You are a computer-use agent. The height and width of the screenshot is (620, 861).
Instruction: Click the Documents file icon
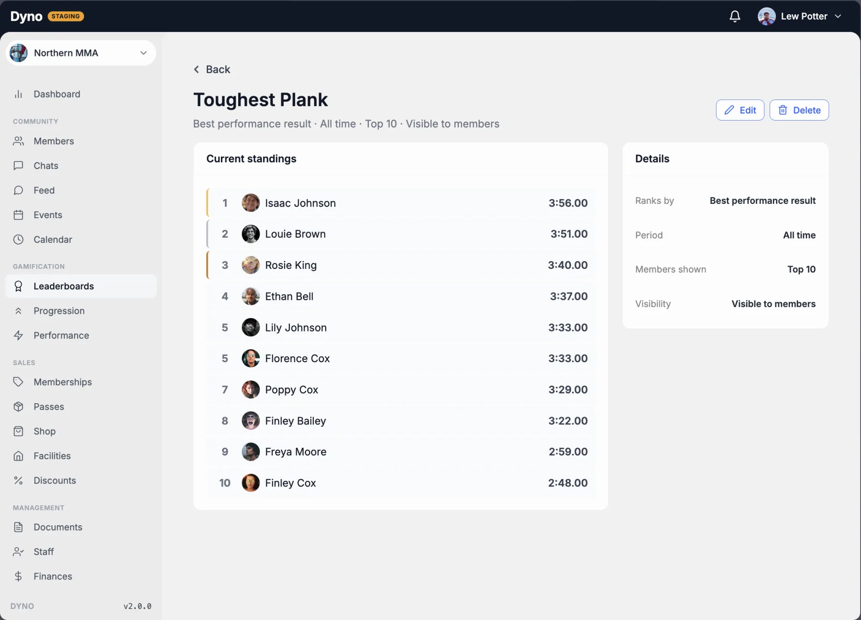18,527
